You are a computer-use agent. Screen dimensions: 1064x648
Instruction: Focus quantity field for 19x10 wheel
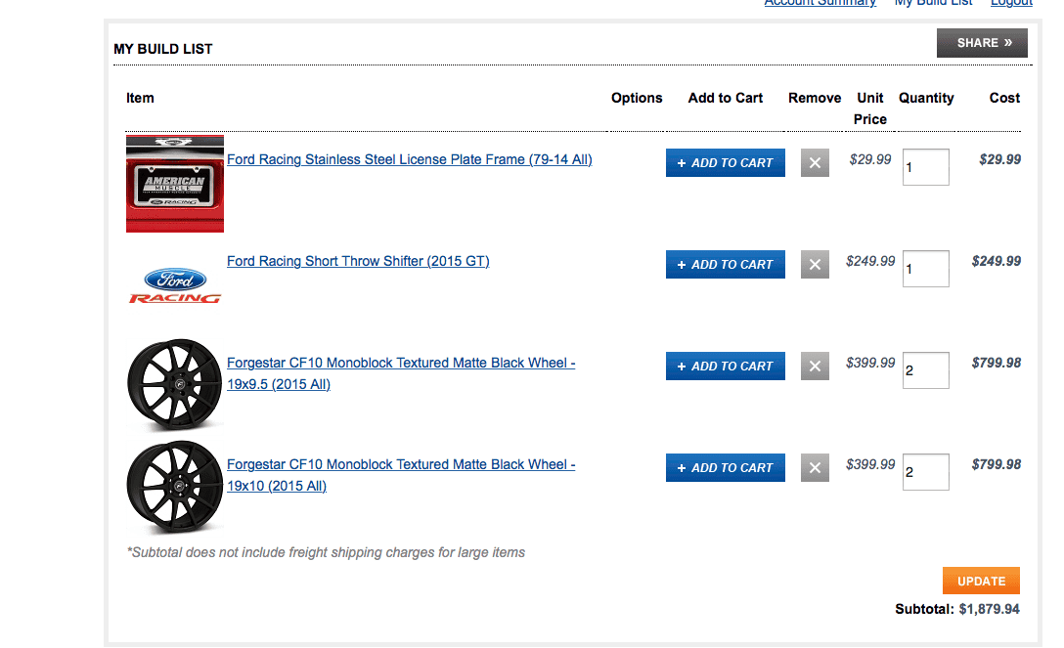coord(925,472)
